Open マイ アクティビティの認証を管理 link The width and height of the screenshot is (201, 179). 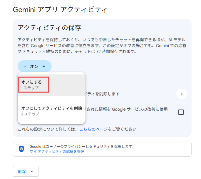click(57, 152)
